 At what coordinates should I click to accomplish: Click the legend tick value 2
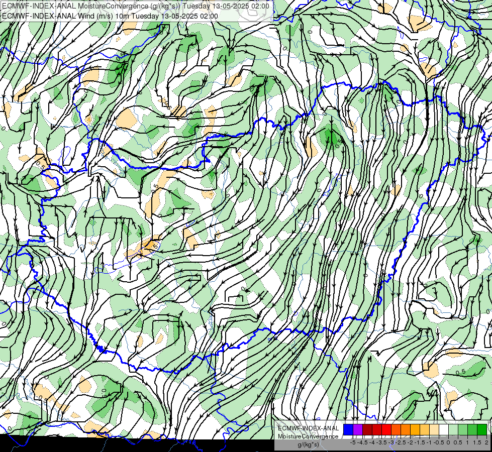pos(486,442)
